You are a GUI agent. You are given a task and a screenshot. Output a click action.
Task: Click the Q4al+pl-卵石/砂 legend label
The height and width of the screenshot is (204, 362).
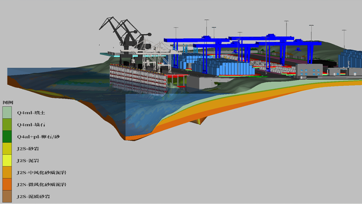point(38,137)
